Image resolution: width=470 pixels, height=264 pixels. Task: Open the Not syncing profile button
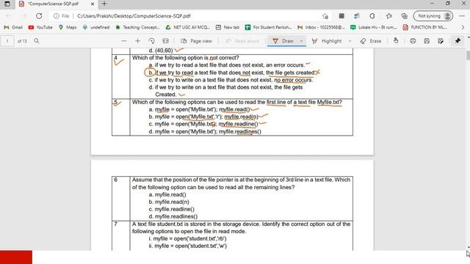pos(433,16)
